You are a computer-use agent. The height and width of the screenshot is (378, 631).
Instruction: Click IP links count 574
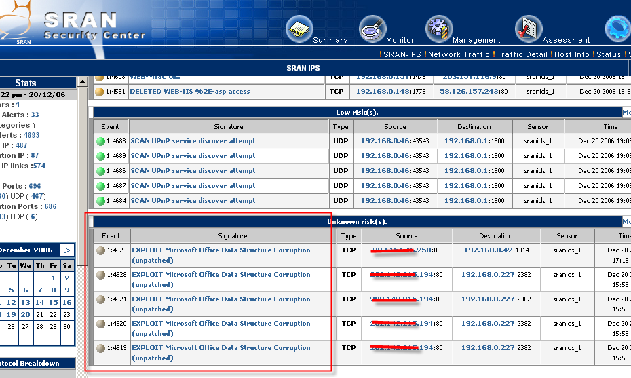(x=39, y=166)
